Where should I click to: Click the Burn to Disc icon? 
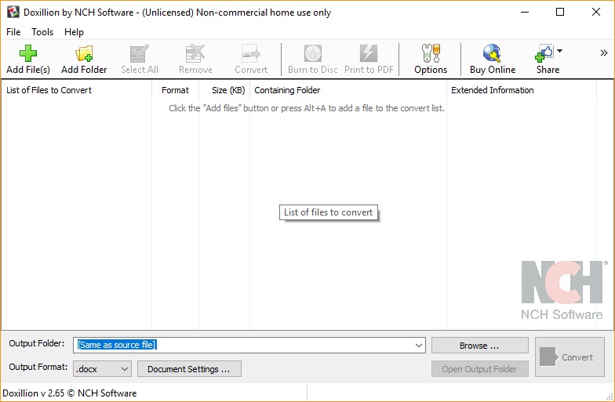click(x=312, y=53)
